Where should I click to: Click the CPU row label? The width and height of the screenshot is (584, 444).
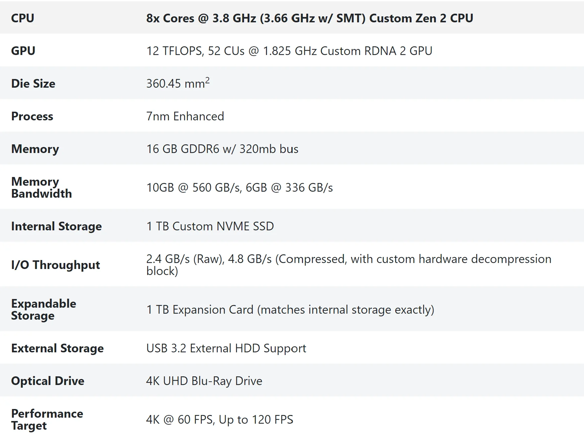coord(23,18)
